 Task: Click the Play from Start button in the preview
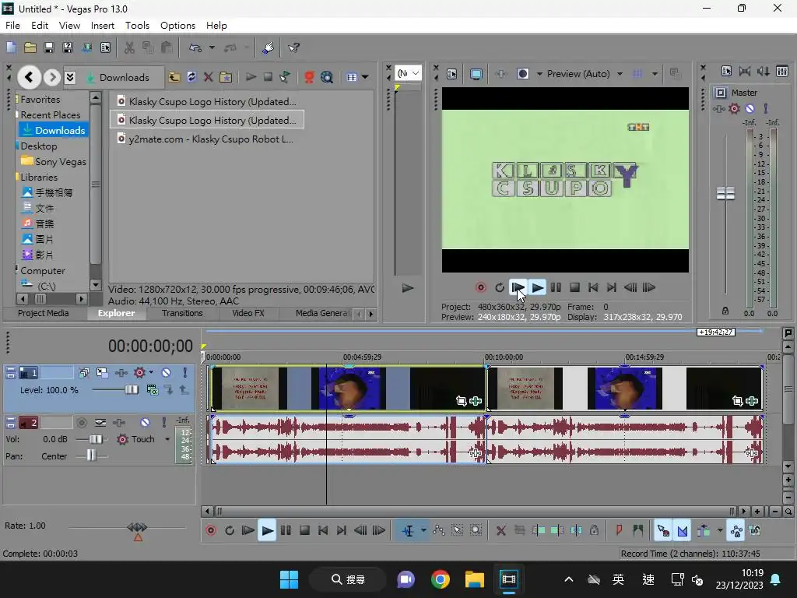click(518, 287)
